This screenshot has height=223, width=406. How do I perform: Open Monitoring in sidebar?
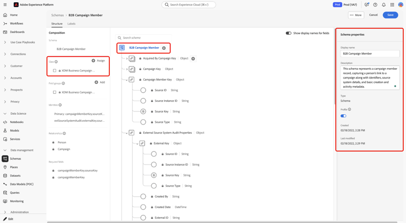17,201
